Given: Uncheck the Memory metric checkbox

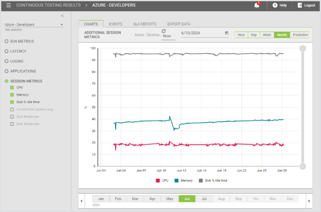Looking at the screenshot, I should tap(12, 95).
